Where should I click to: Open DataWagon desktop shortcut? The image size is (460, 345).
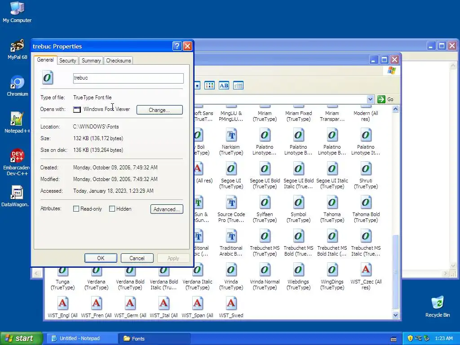pos(16,196)
